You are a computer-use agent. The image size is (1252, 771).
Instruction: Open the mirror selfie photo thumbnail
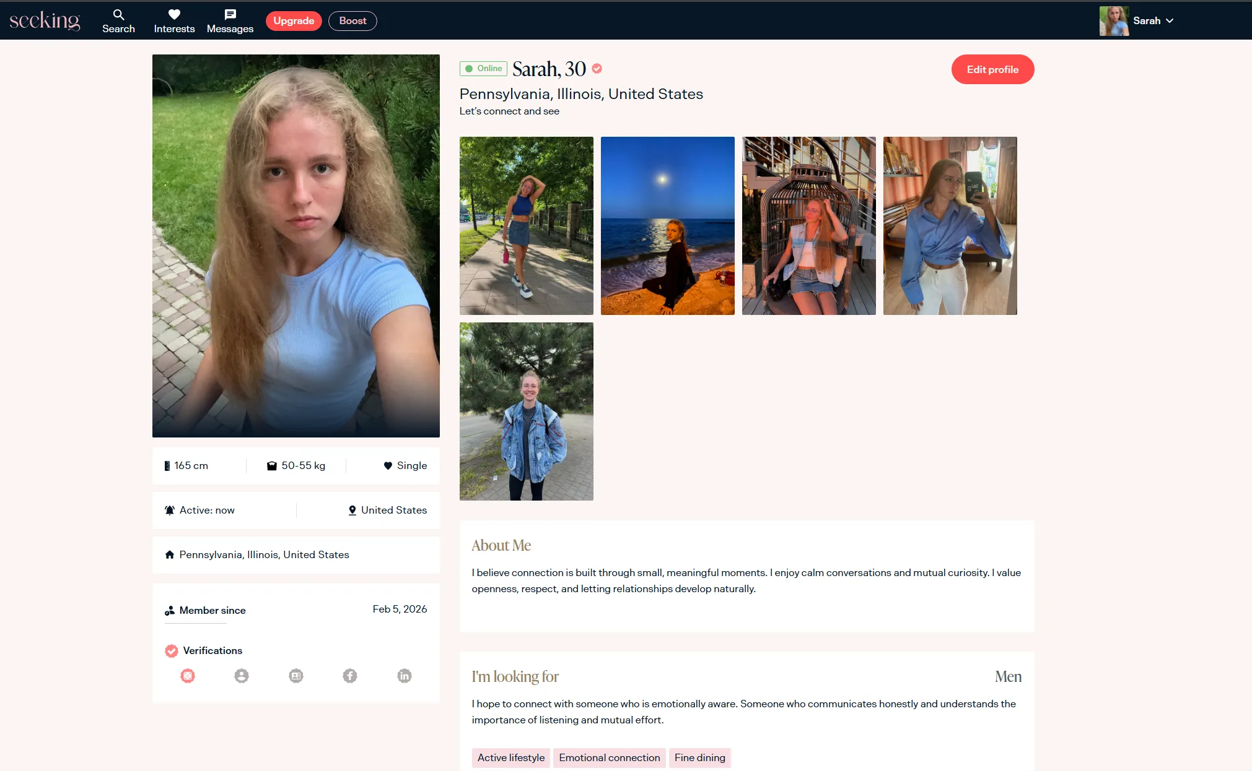click(x=950, y=225)
